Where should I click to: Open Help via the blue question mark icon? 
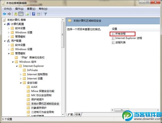(x=34, y=14)
